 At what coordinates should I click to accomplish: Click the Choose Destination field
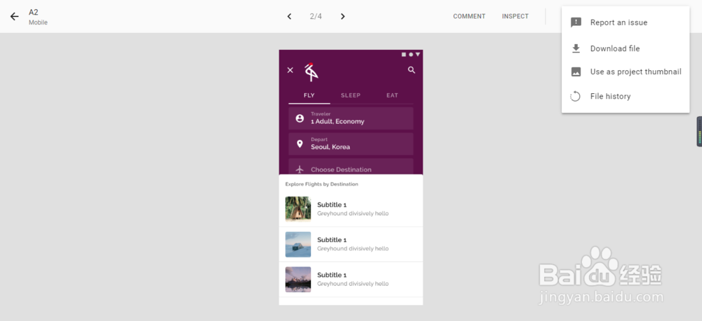pyautogui.click(x=350, y=167)
